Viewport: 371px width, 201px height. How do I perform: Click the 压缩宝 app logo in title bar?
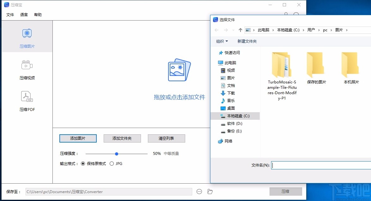[x=7, y=5]
